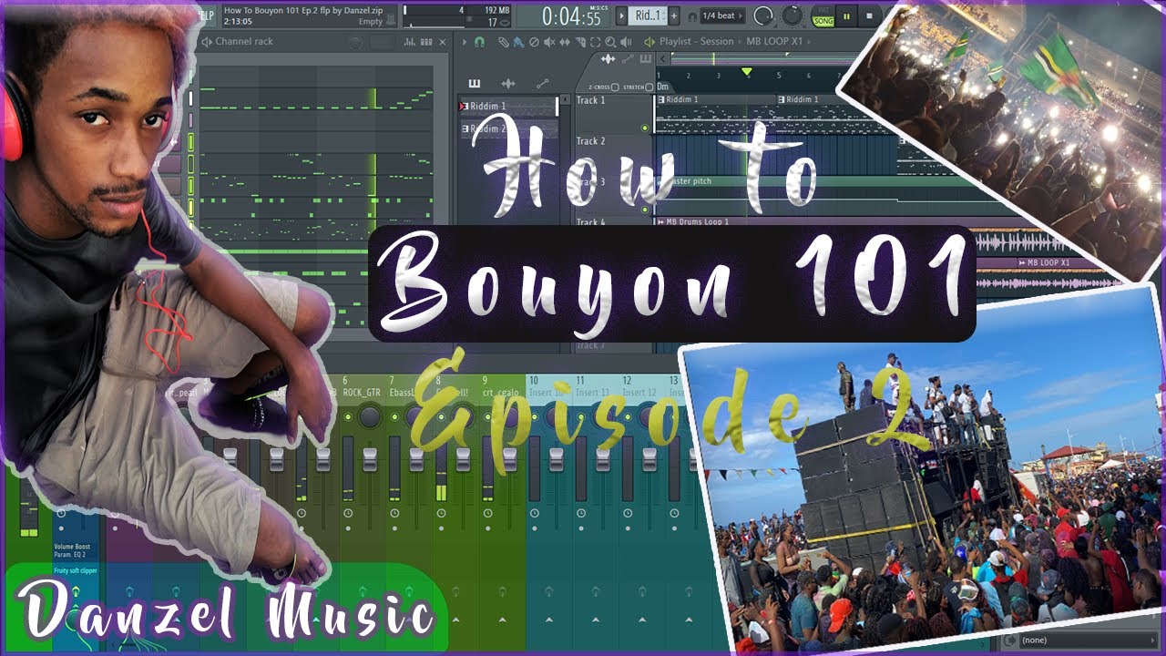Click the Channel rack step sequencer bars icon
Screen dimensions: 1166x656
pyautogui.click(x=426, y=42)
